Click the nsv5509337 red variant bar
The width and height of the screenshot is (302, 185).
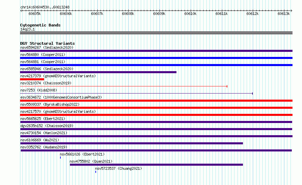(x=156, y=108)
